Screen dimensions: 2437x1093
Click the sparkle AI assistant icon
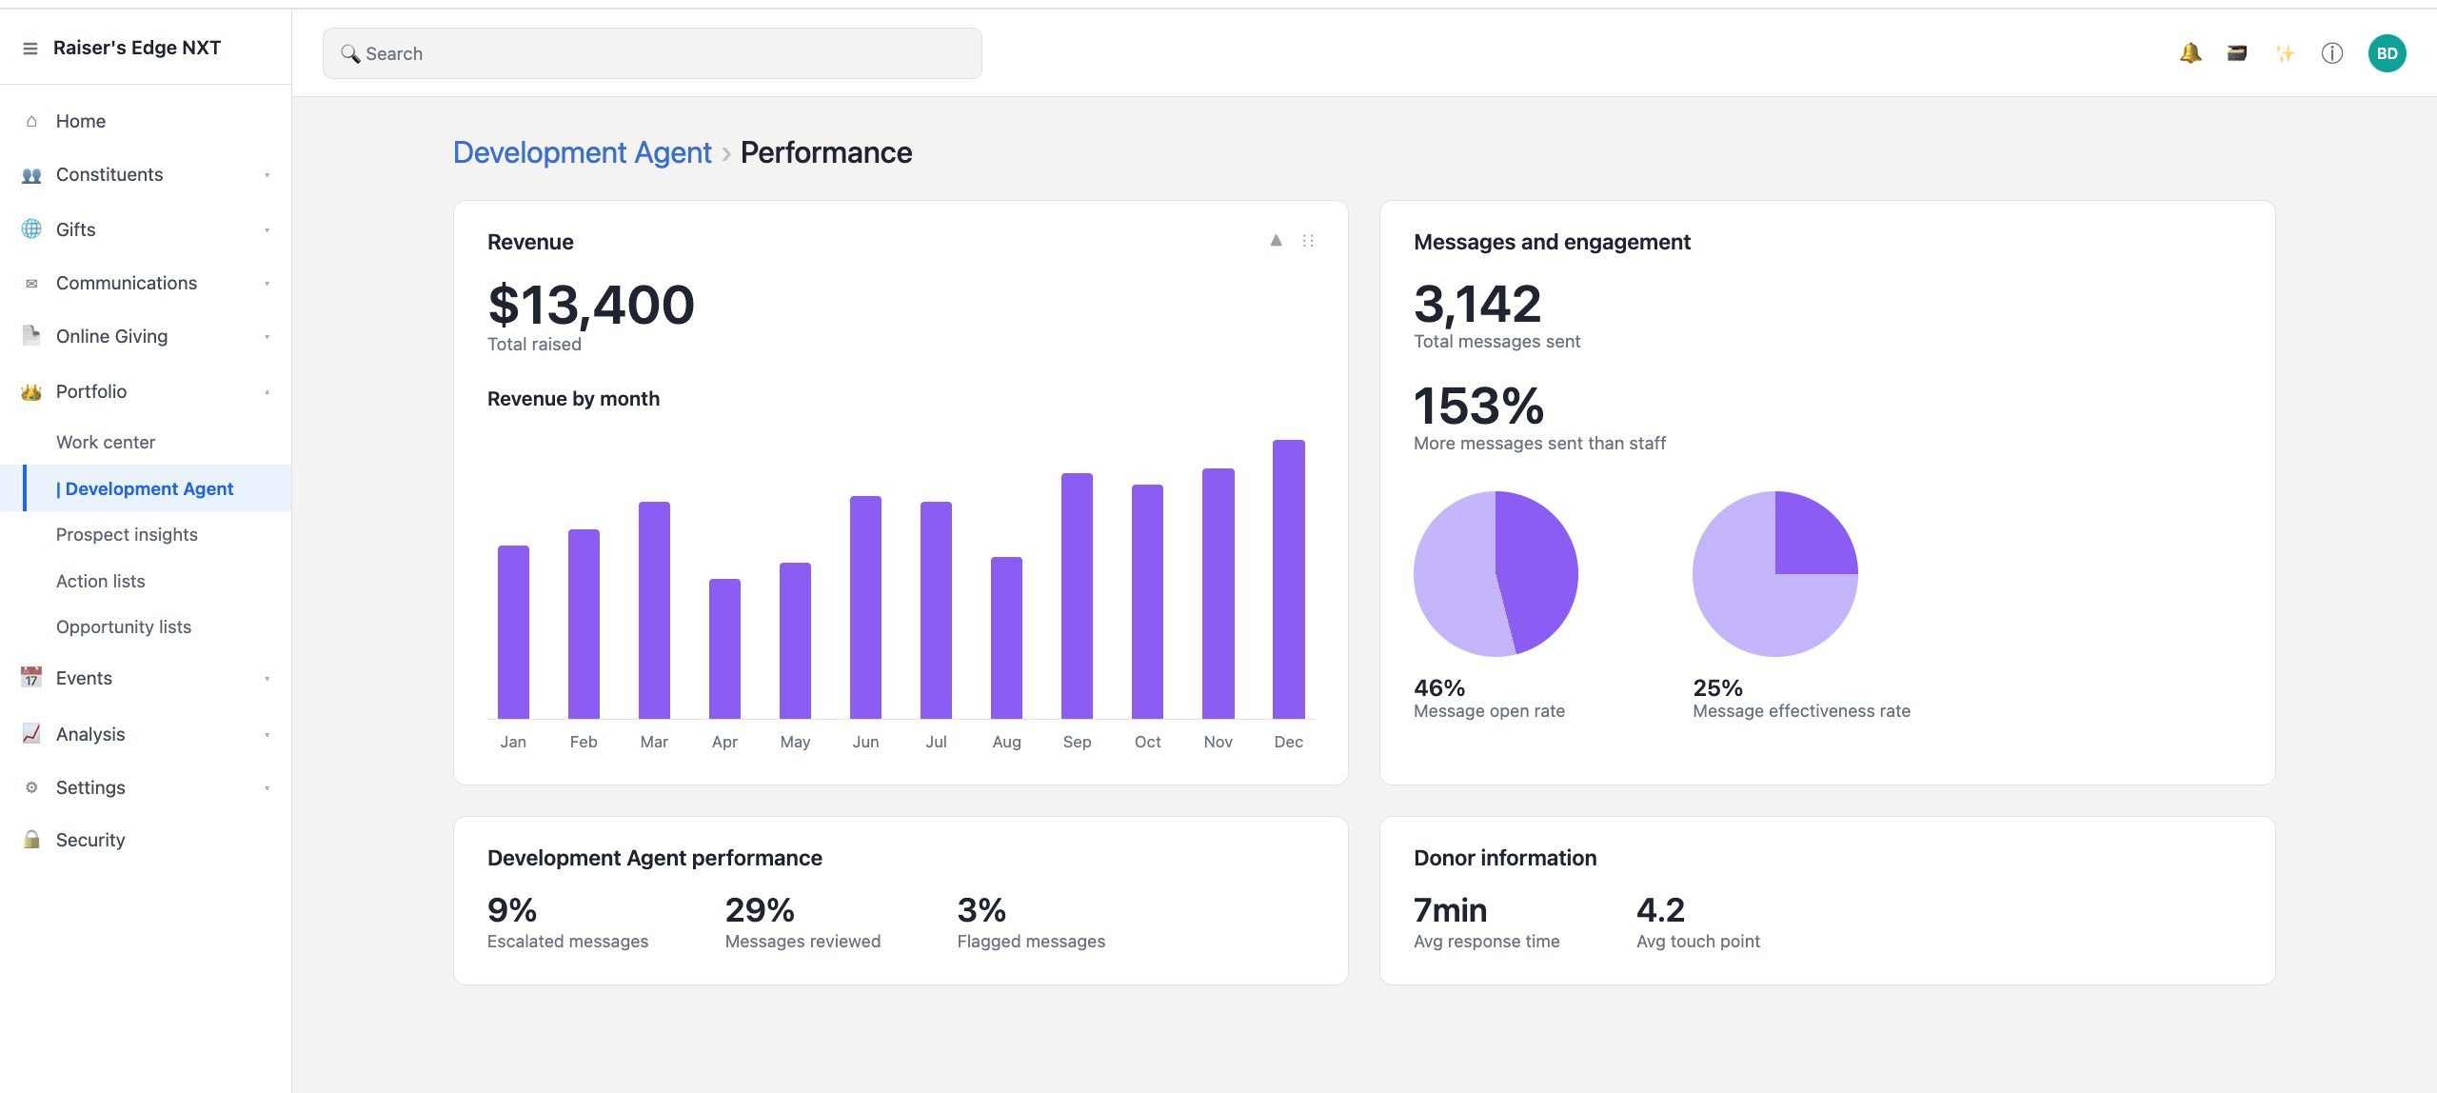pos(2285,53)
